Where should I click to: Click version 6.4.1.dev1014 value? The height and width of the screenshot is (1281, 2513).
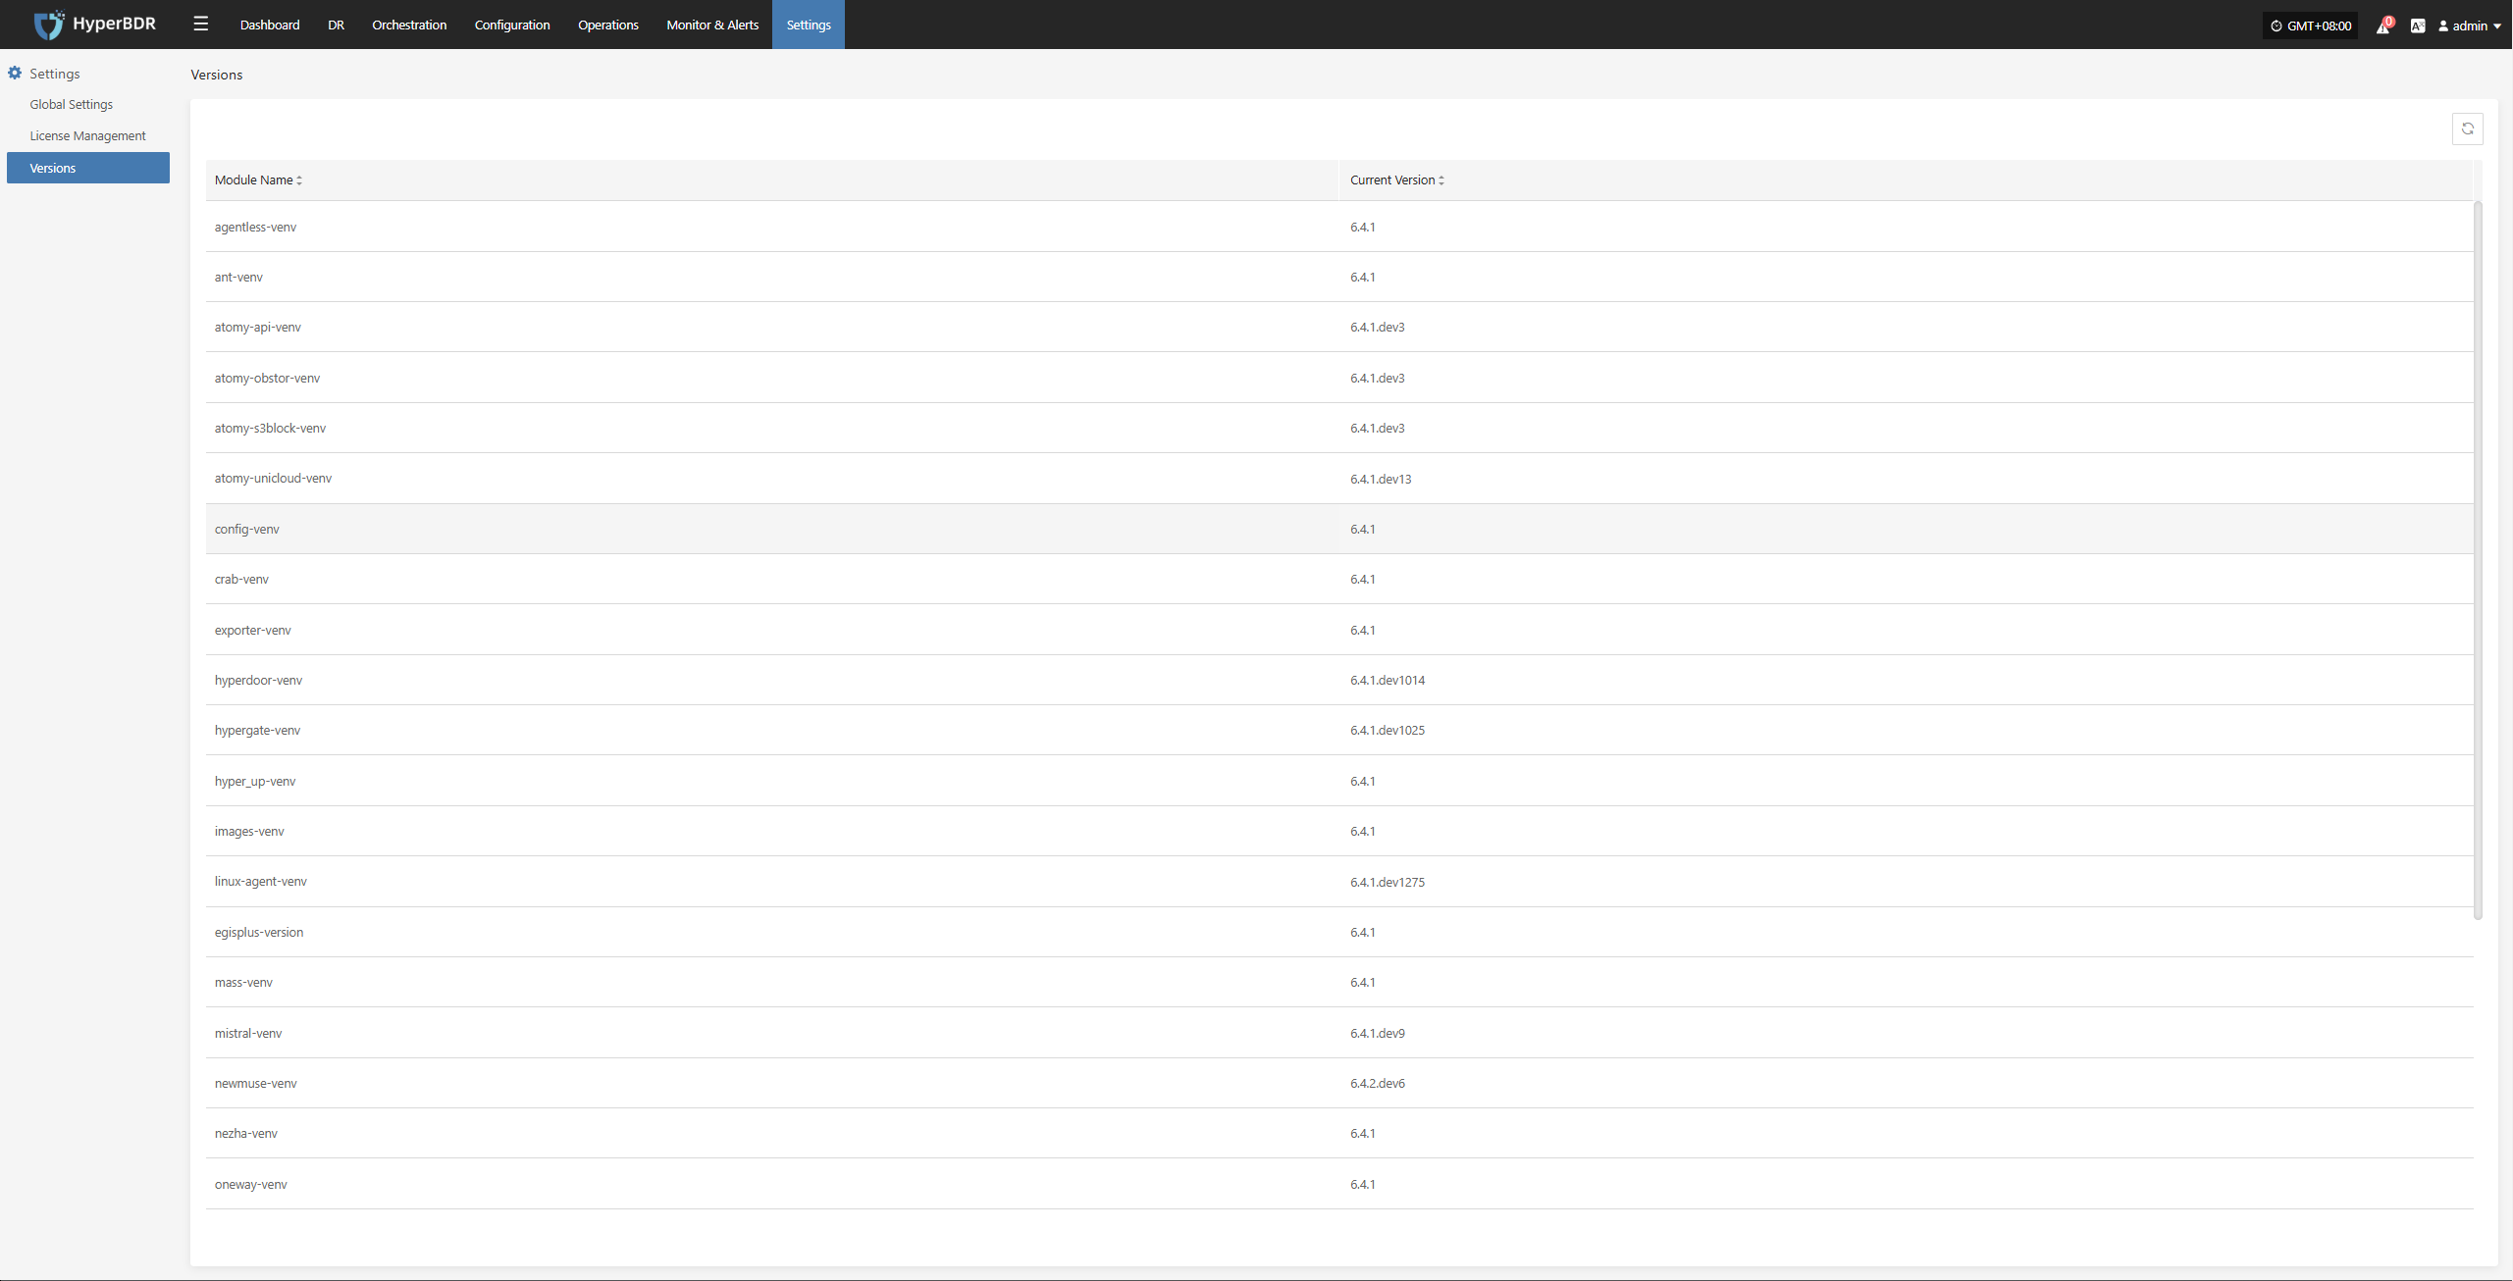[1387, 680]
